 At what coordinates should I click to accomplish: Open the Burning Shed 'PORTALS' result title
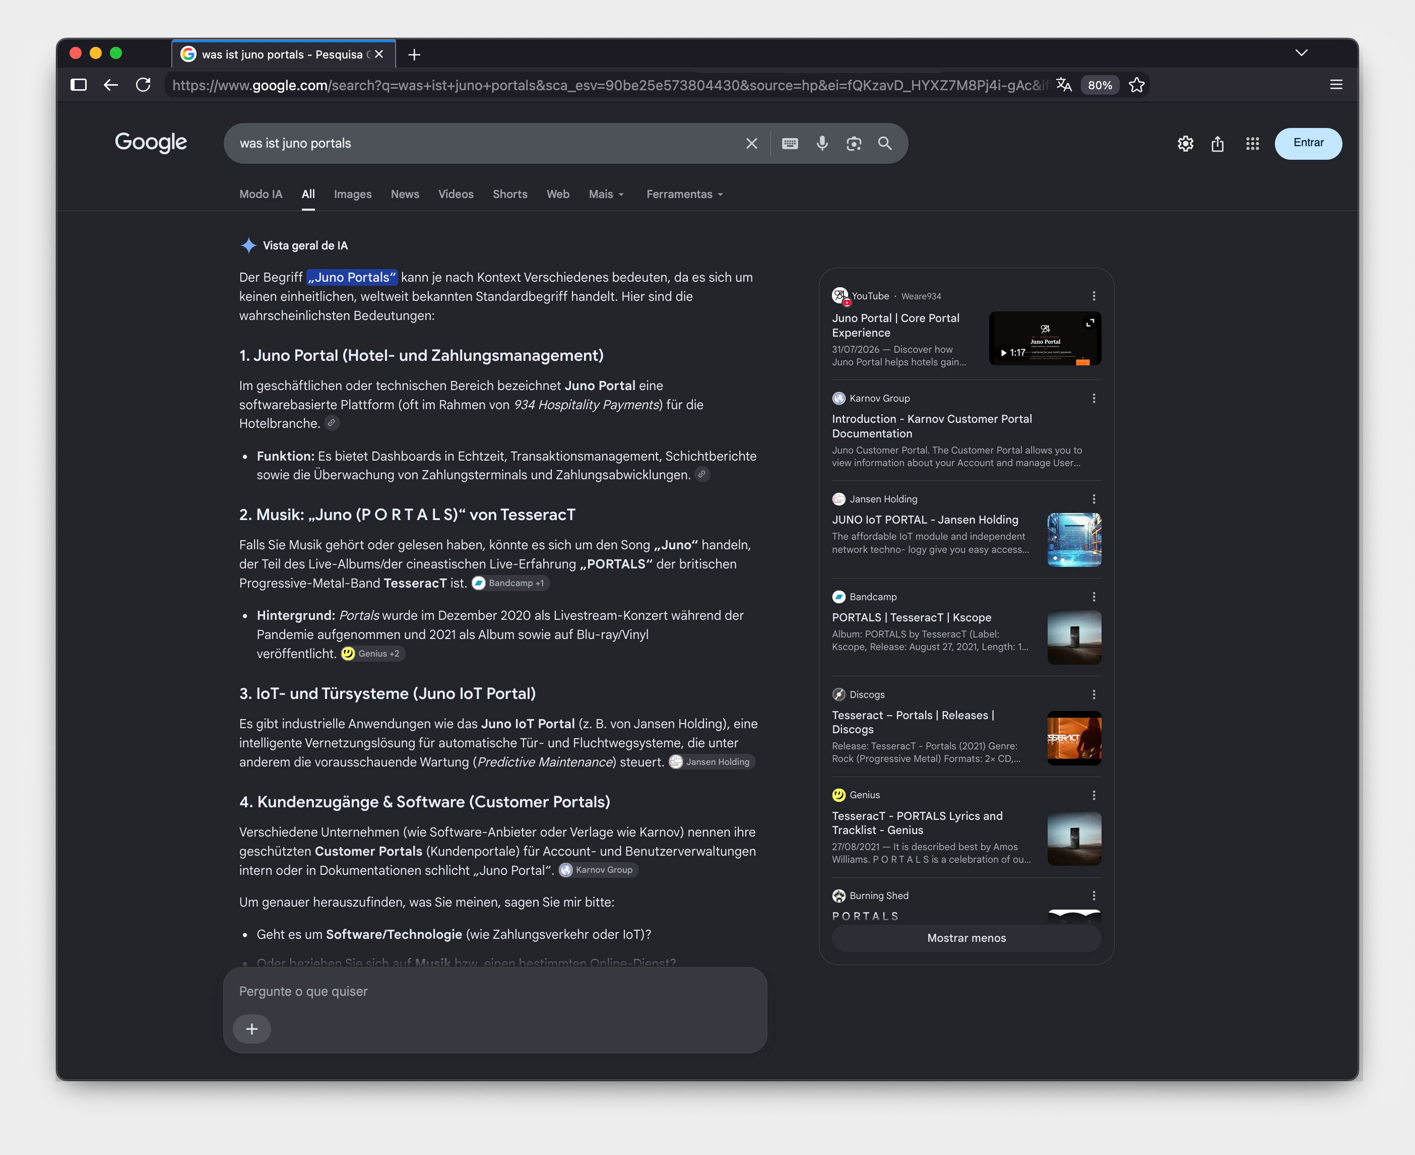click(x=866, y=916)
